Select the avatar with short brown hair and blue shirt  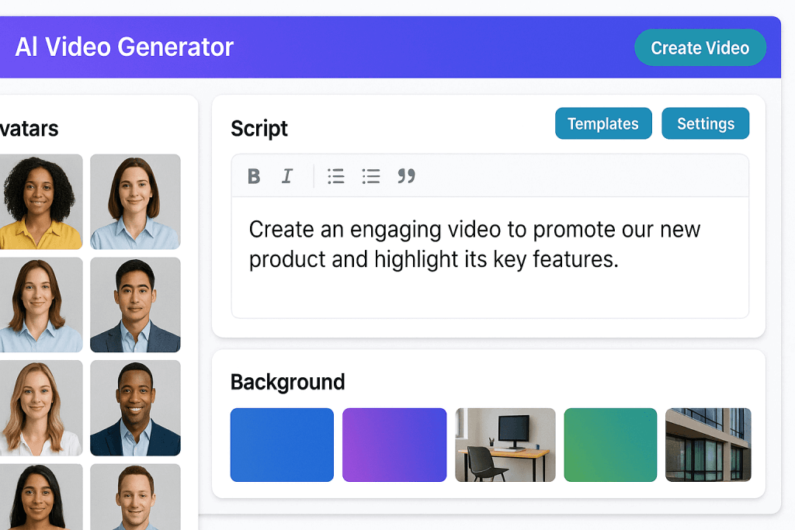point(135,202)
